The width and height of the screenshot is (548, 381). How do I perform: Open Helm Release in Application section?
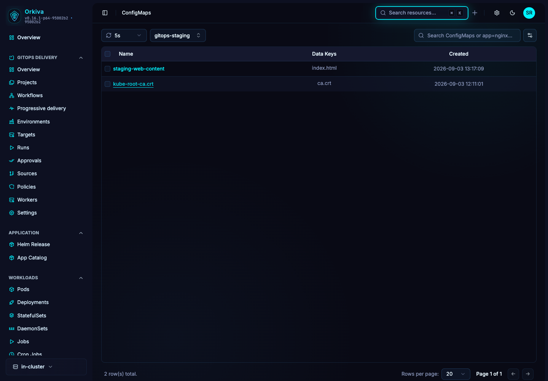[33, 244]
